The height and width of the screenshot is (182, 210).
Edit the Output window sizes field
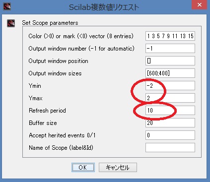[170, 73]
